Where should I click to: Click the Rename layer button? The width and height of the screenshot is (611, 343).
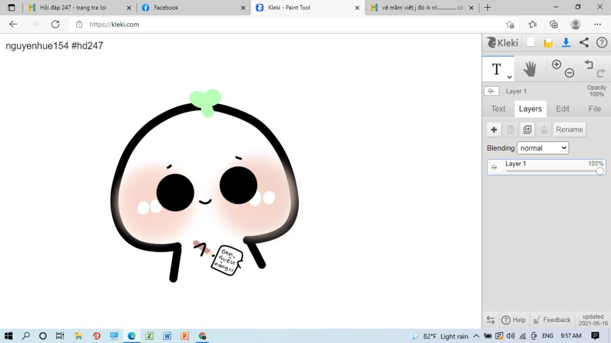tap(569, 129)
